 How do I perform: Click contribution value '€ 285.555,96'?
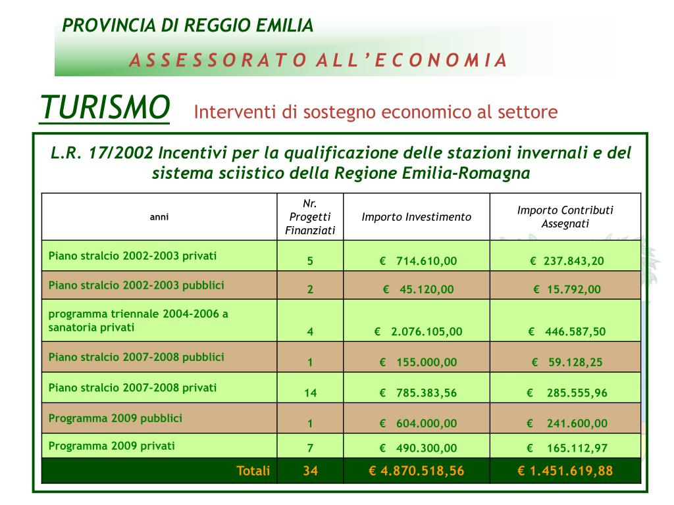(x=567, y=393)
